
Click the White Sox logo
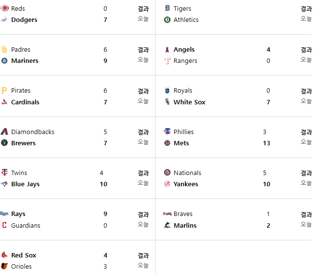pos(167,102)
